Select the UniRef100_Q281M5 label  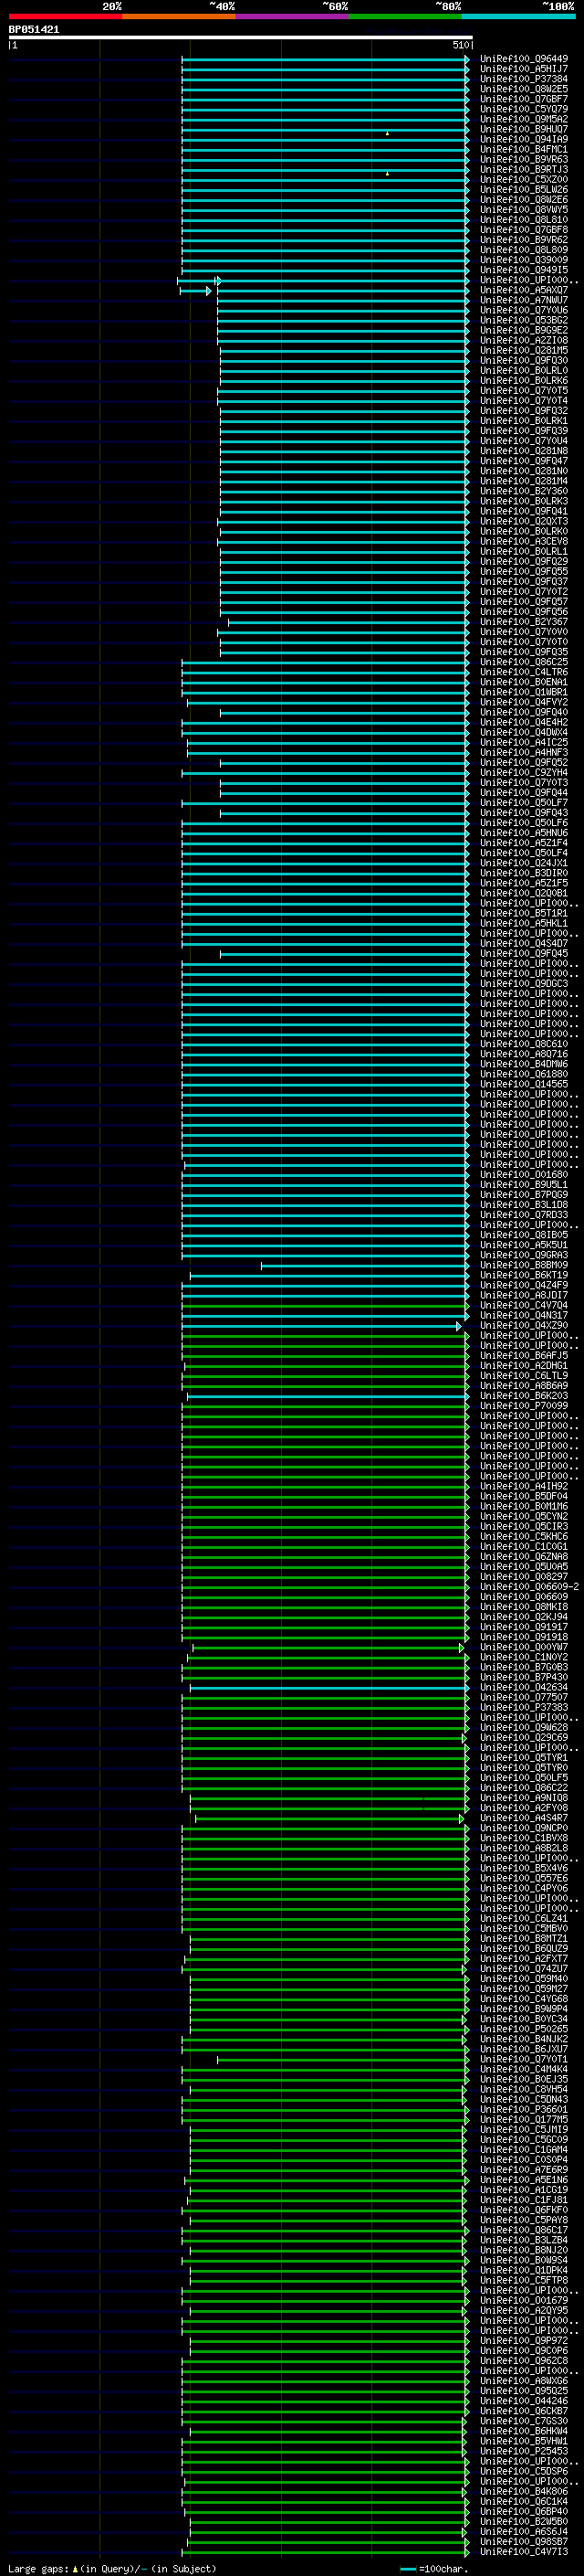point(524,351)
